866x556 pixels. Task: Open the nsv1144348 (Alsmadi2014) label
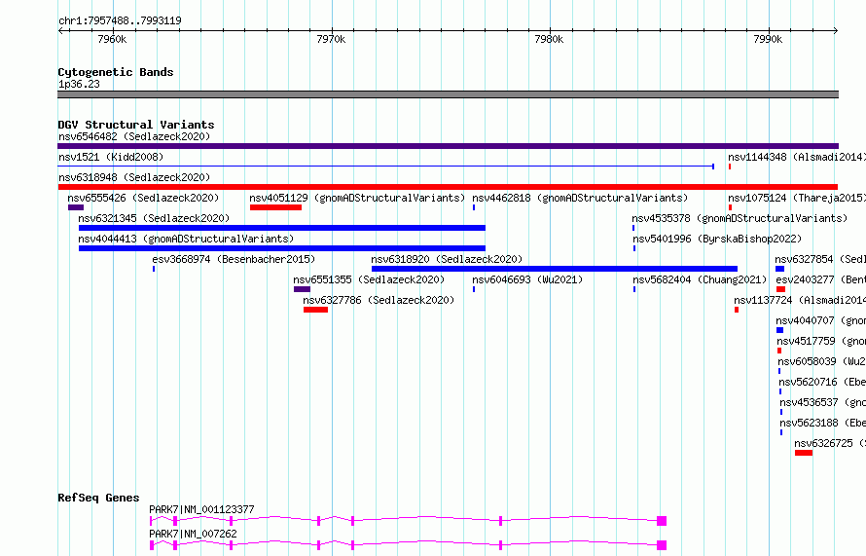tap(796, 157)
